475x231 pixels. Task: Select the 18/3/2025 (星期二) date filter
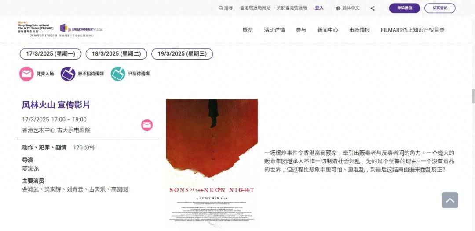[116, 54]
